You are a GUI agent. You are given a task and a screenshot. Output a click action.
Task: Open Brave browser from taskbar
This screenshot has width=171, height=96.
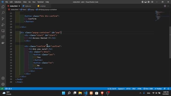pos(102,93)
